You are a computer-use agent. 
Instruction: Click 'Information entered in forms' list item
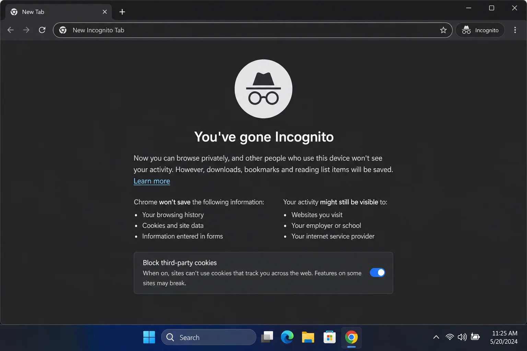183,236
